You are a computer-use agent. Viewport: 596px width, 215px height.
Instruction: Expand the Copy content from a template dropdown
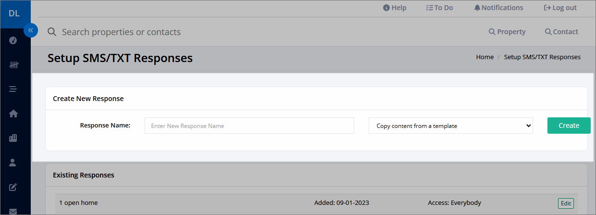451,126
